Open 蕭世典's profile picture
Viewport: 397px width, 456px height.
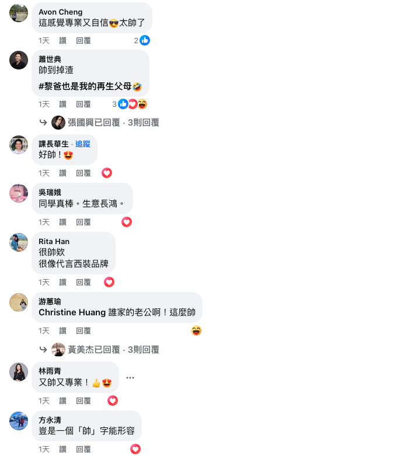19,60
